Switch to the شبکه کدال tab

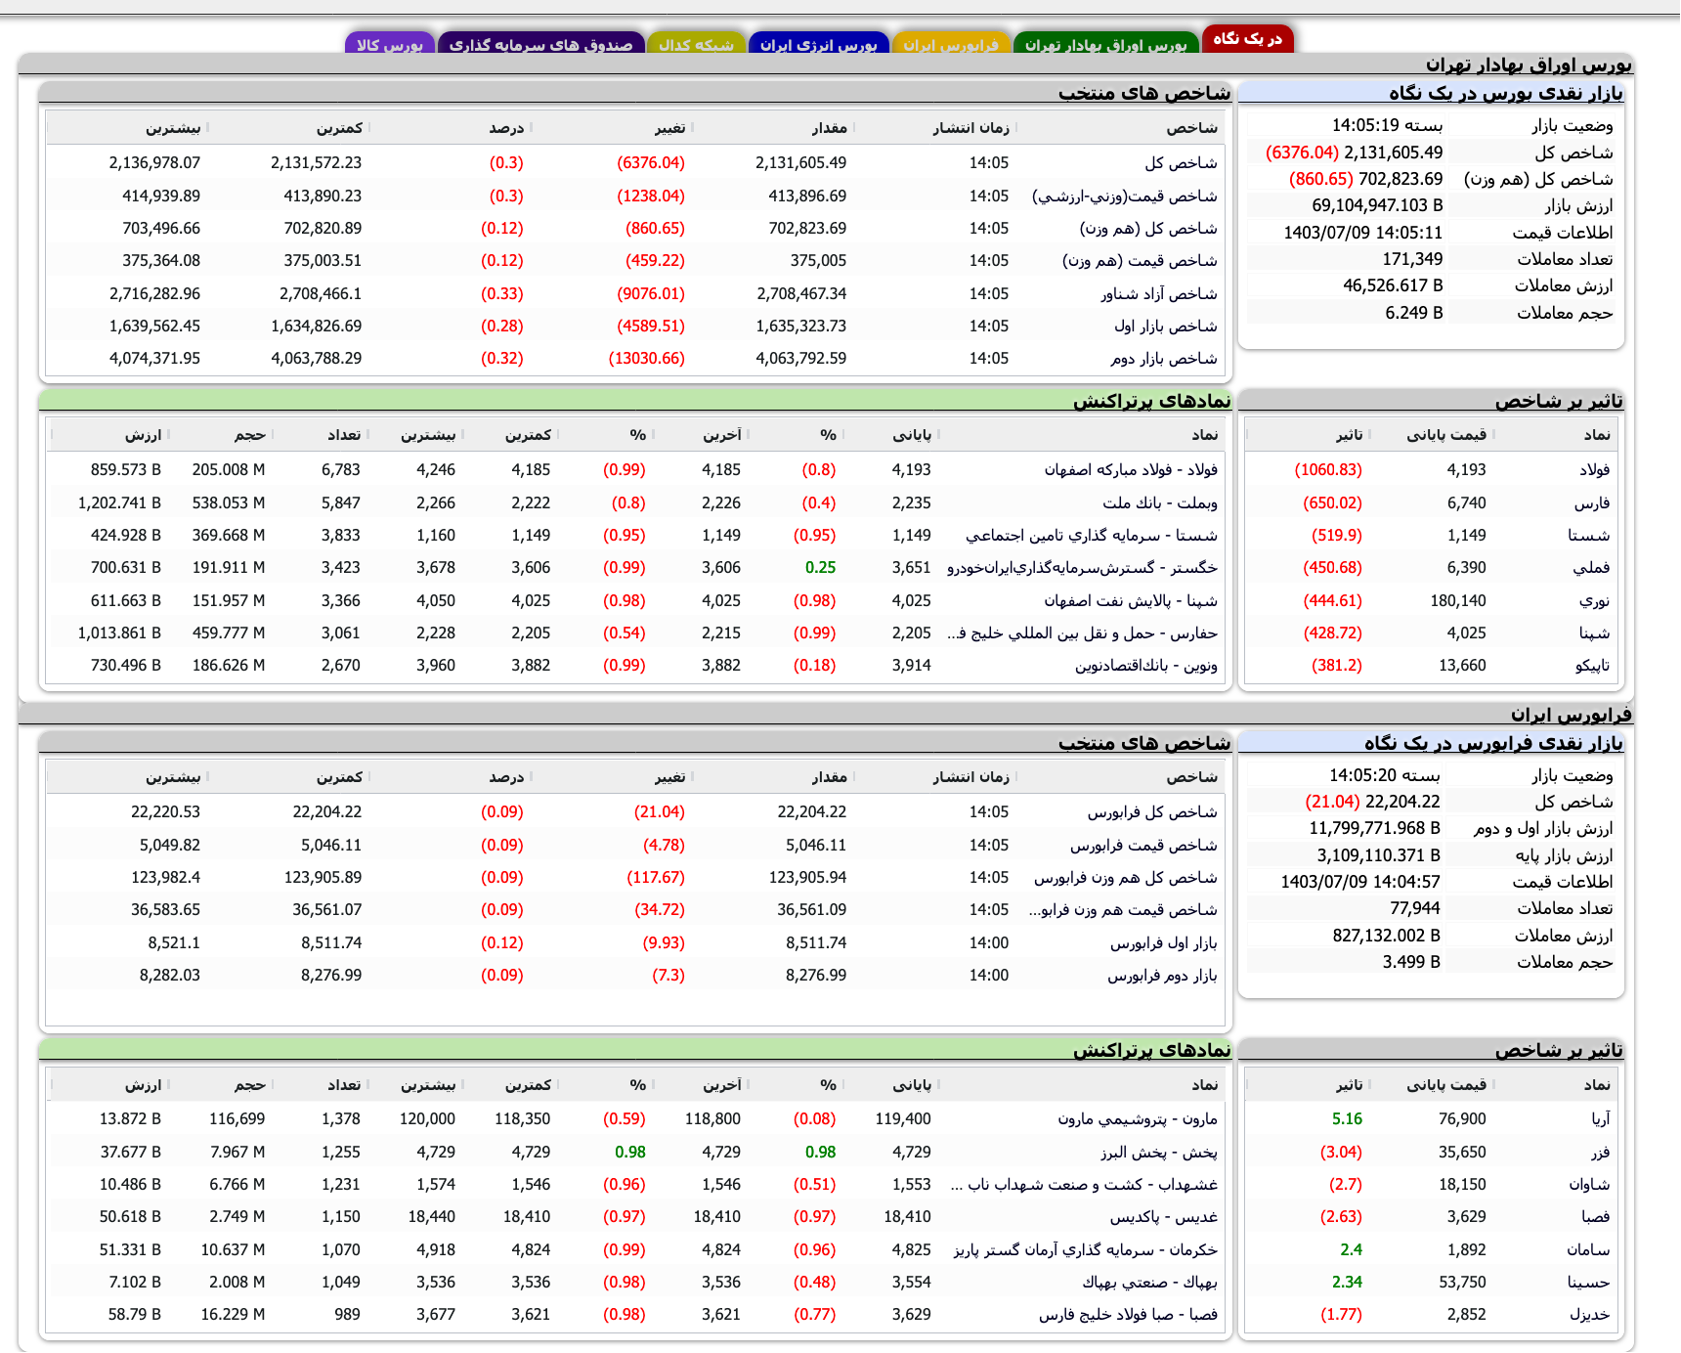point(697,43)
